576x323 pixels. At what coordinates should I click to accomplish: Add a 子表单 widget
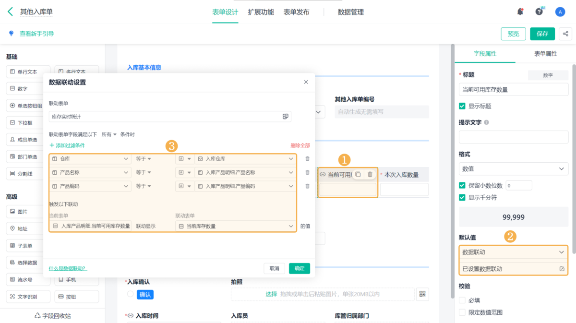28,246
